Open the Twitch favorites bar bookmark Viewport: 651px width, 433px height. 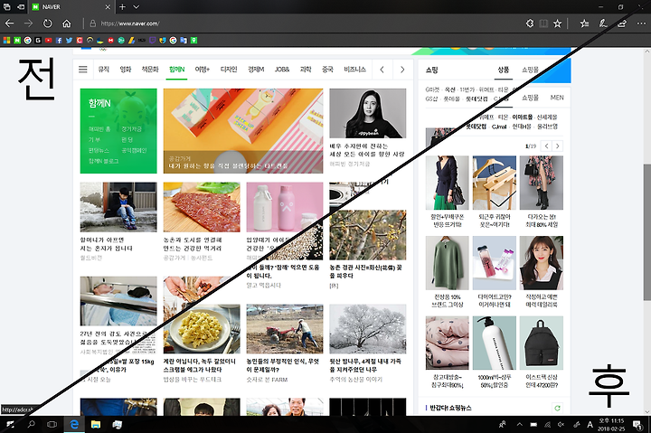coord(153,41)
